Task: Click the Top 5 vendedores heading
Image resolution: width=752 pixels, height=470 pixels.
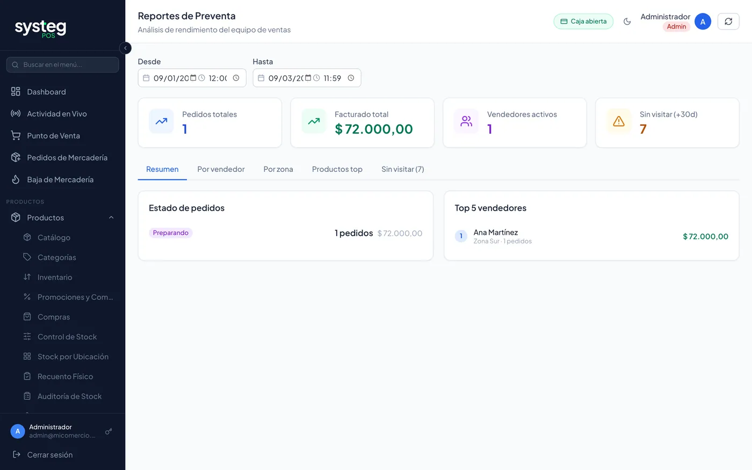Action: tap(490, 208)
